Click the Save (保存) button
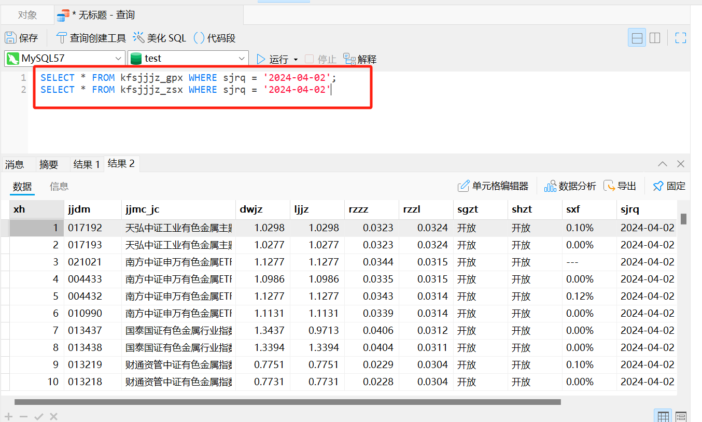Image resolution: width=702 pixels, height=422 pixels. pos(22,38)
